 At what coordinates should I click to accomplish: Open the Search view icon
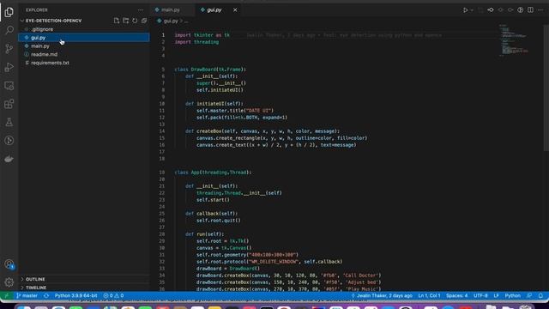pos(9,31)
